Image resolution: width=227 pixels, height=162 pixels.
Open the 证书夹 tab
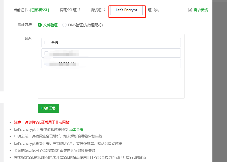coord(153,10)
